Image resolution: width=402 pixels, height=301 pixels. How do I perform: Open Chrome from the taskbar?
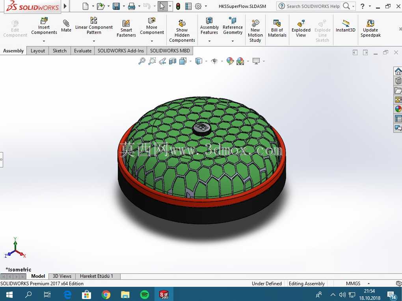pyautogui.click(x=106, y=295)
